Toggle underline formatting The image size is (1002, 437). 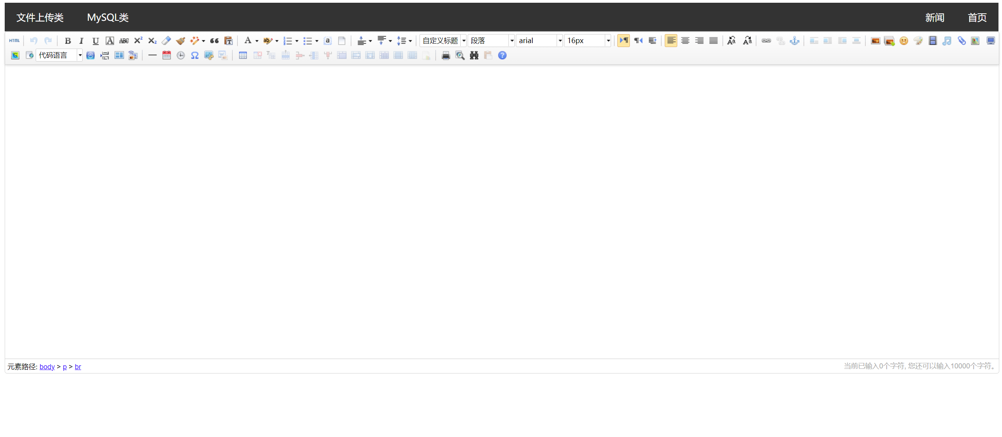(95, 41)
